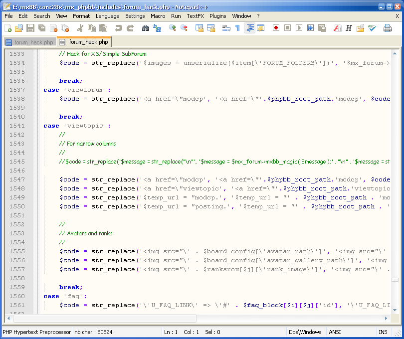Click the Cut scissors icon
The height and width of the screenshot is (339, 404).
pyautogui.click(x=80, y=28)
